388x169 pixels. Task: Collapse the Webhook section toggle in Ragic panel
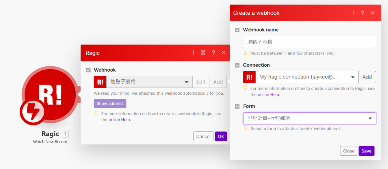click(x=88, y=70)
